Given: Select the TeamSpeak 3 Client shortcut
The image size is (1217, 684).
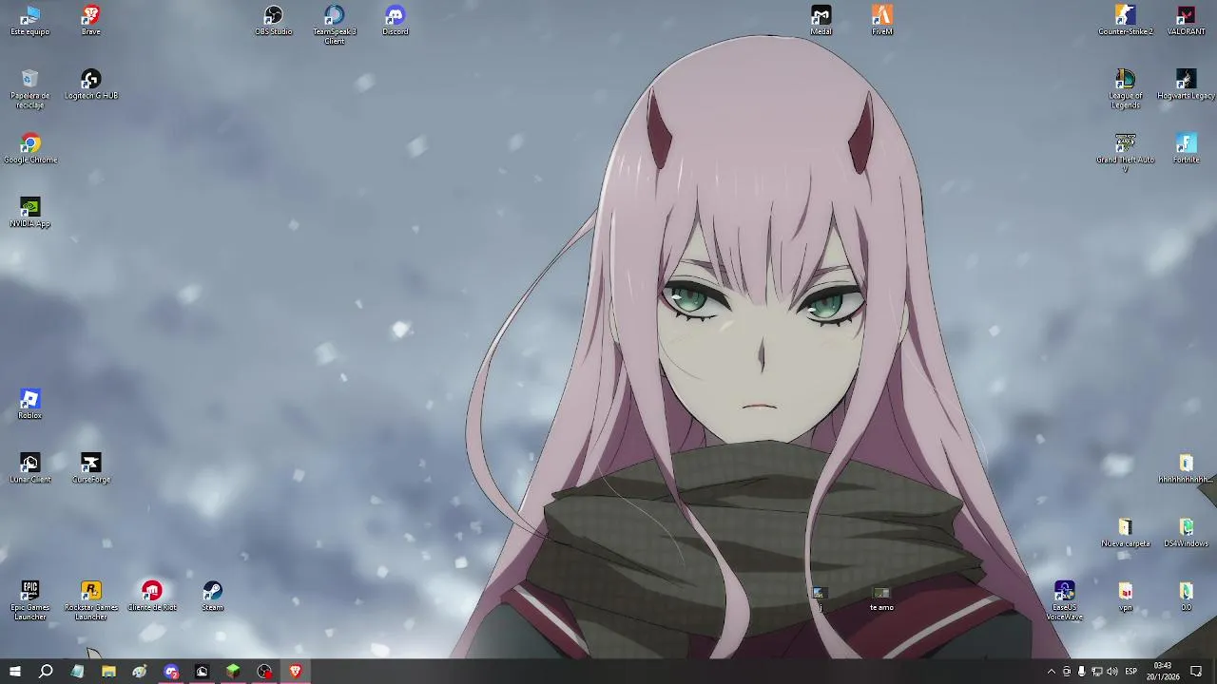Looking at the screenshot, I should point(335,25).
